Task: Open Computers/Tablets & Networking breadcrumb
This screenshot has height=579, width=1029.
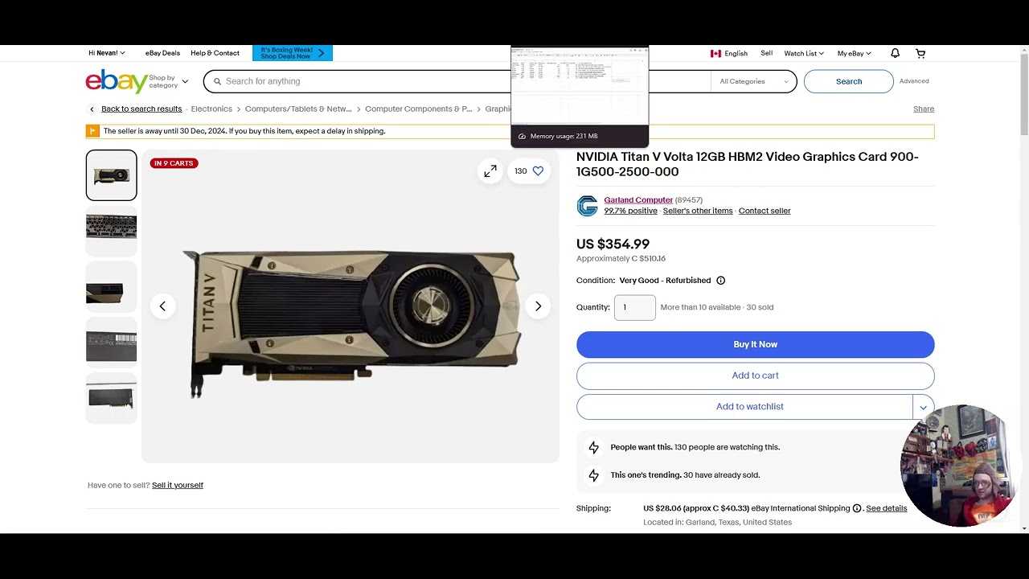Action: click(298, 109)
